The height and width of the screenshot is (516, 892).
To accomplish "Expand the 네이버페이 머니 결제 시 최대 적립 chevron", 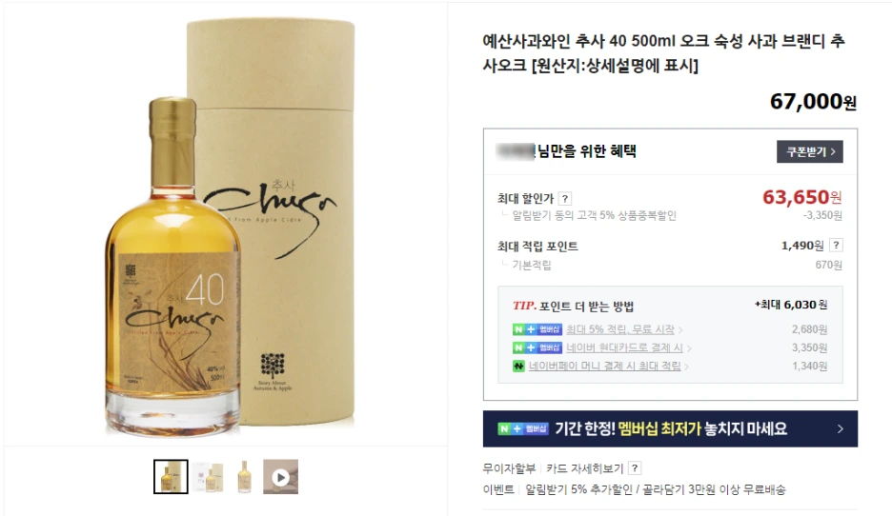I will (x=686, y=367).
